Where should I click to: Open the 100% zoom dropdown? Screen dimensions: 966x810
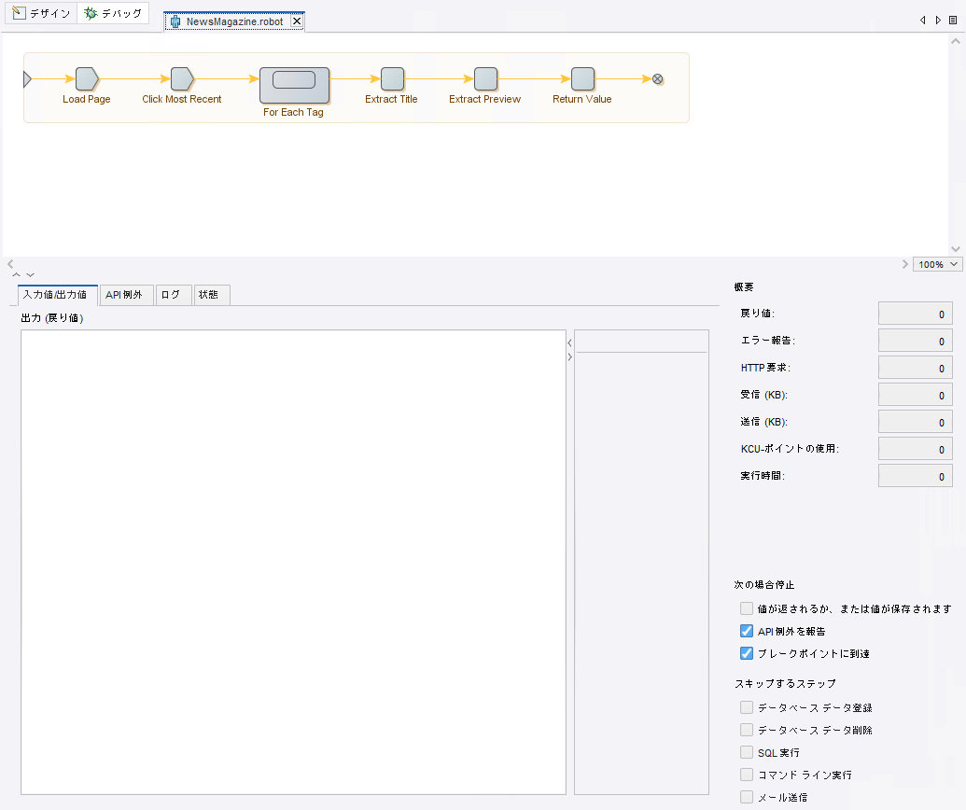tap(938, 264)
